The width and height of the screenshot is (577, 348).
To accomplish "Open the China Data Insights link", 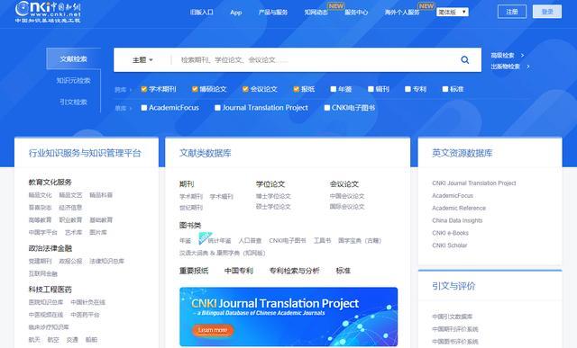I will [457, 220].
